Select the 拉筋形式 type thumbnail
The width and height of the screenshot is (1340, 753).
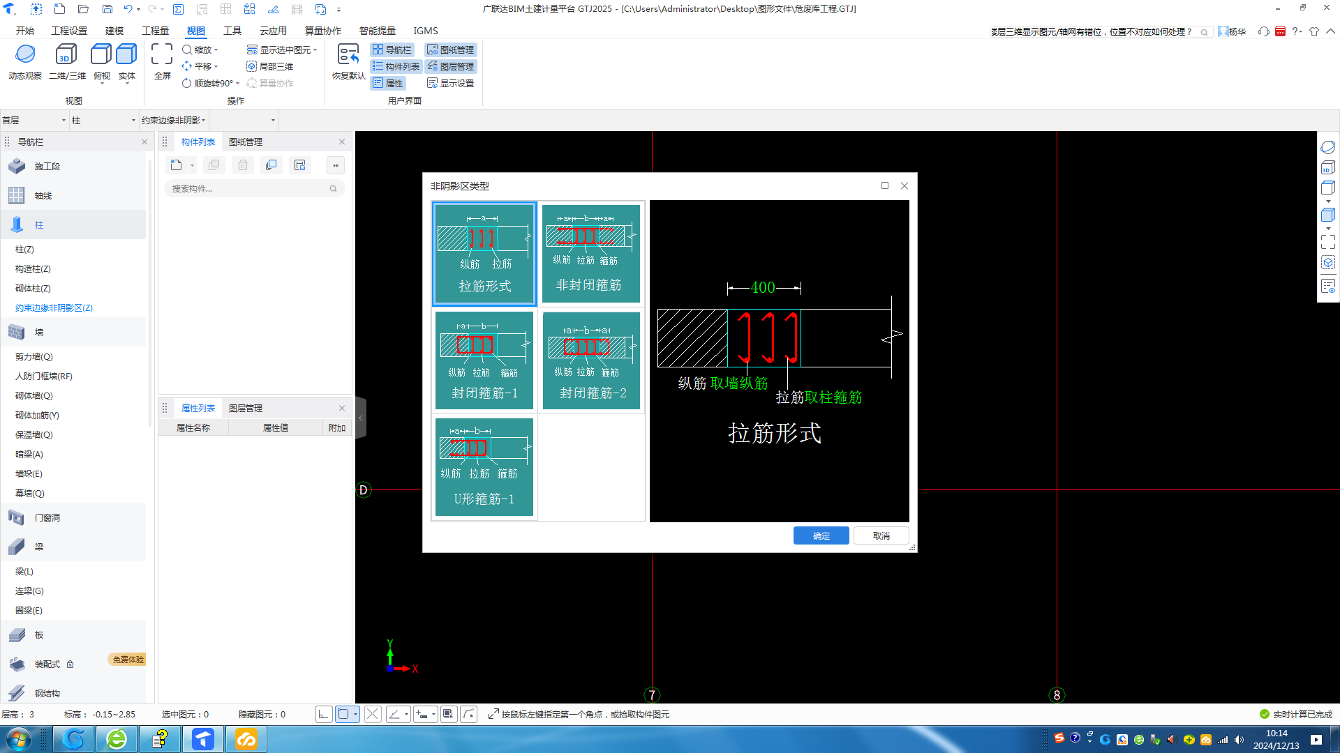pyautogui.click(x=484, y=254)
